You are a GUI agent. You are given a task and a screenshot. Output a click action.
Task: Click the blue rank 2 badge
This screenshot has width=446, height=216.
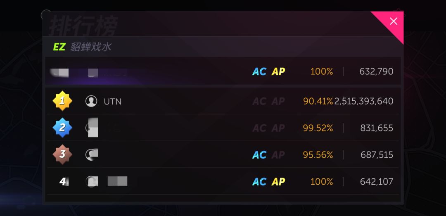[x=62, y=128]
